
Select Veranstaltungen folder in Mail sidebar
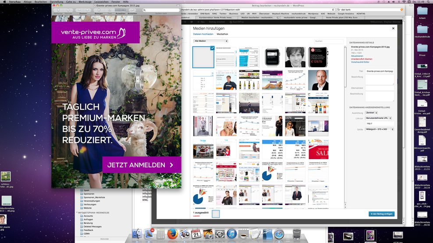92,201
